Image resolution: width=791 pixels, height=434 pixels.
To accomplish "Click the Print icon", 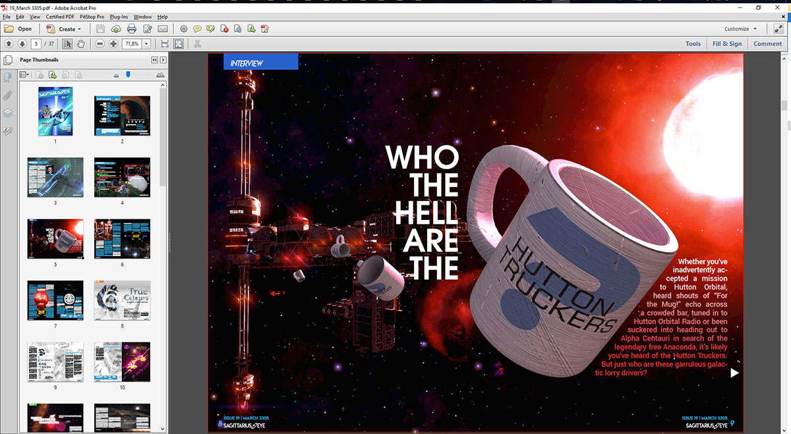I will pos(132,29).
